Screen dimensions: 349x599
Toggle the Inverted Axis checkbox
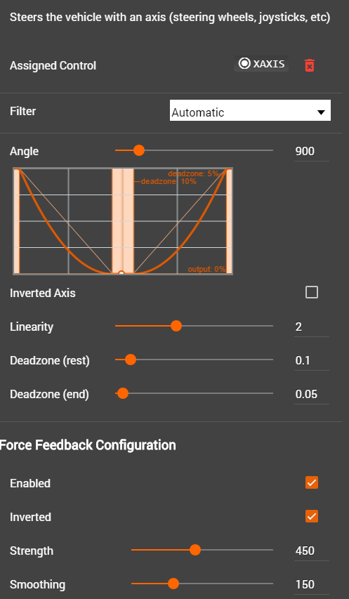[312, 293]
